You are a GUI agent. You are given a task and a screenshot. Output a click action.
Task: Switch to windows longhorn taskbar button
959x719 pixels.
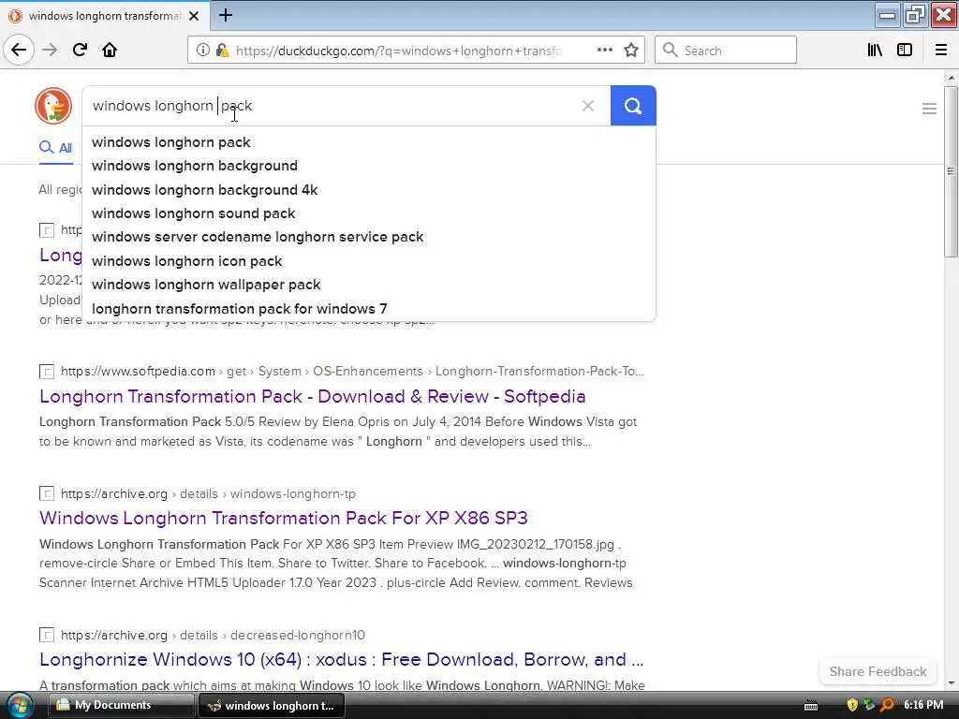(273, 706)
